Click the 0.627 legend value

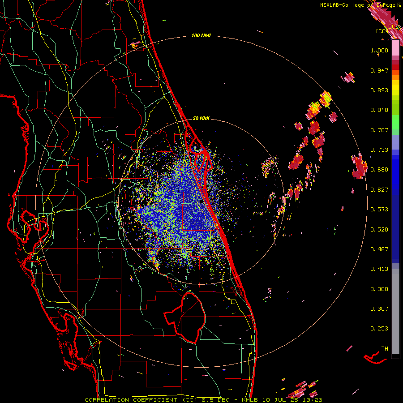click(379, 190)
